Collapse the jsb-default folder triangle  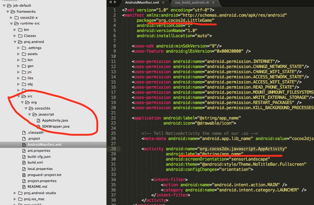(x=4, y=6)
